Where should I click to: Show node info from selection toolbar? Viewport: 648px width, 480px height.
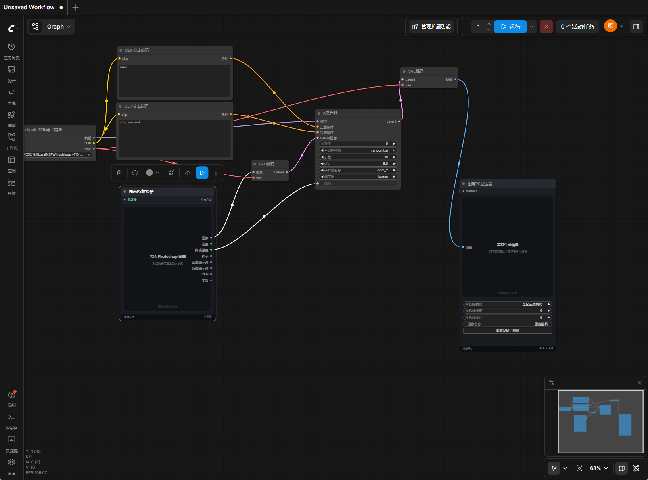(x=135, y=173)
